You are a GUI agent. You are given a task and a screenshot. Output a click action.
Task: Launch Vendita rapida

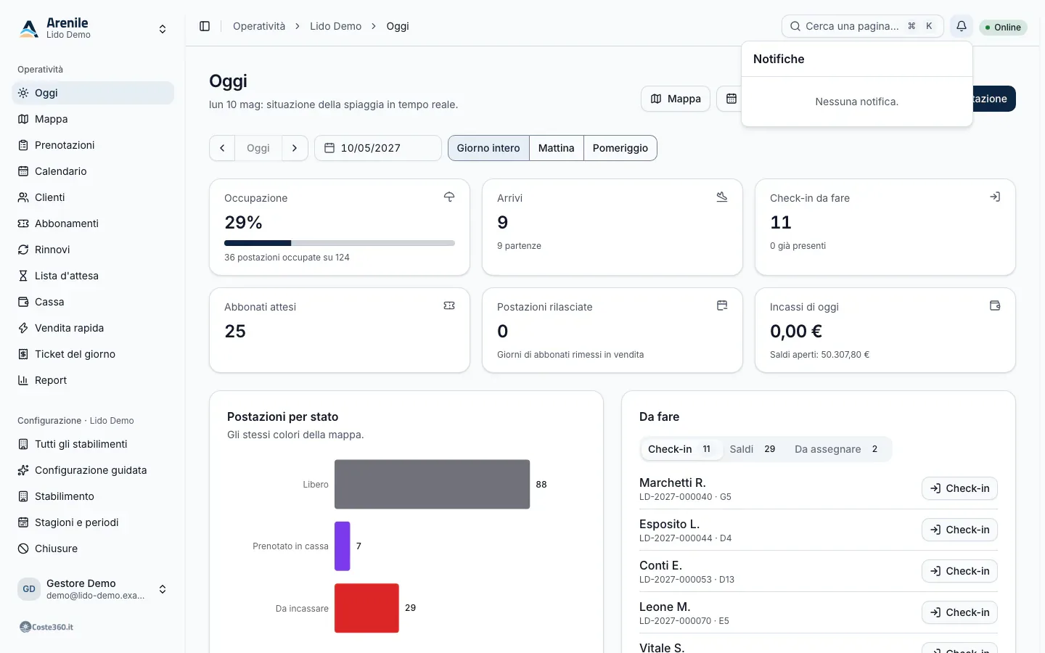click(x=93, y=328)
